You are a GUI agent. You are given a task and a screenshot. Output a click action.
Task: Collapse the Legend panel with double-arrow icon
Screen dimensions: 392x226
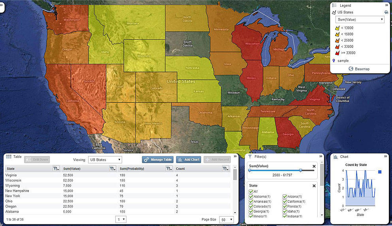[x=387, y=5]
